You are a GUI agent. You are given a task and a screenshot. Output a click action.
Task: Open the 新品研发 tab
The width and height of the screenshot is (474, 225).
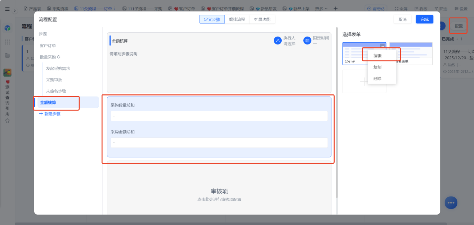[x=263, y=8]
